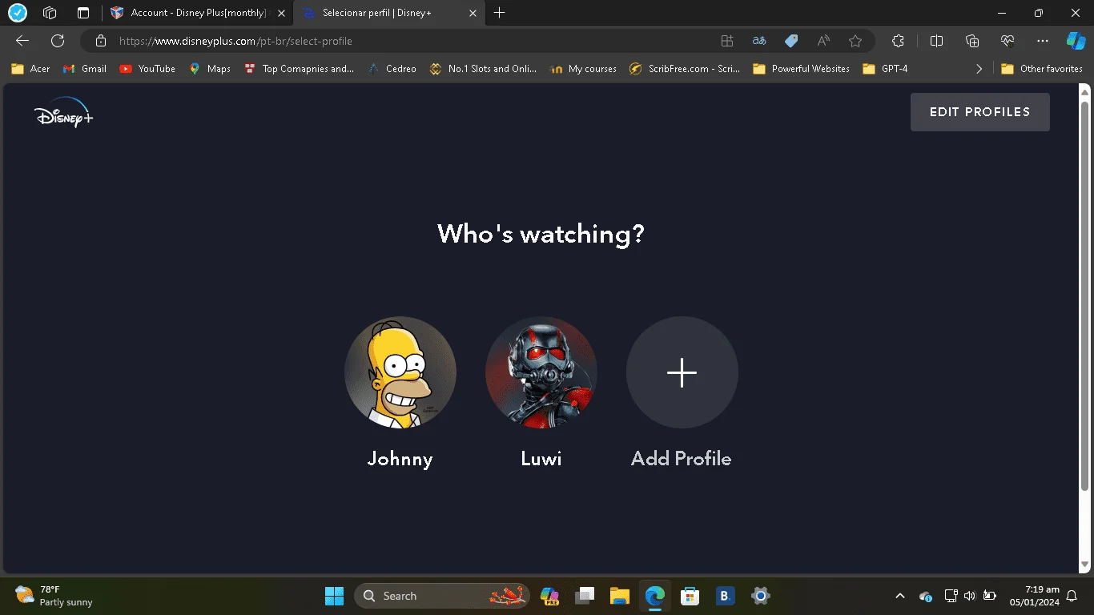Open Edge Settings and more menu
Screen dimensions: 1094x615
pos(1043,41)
